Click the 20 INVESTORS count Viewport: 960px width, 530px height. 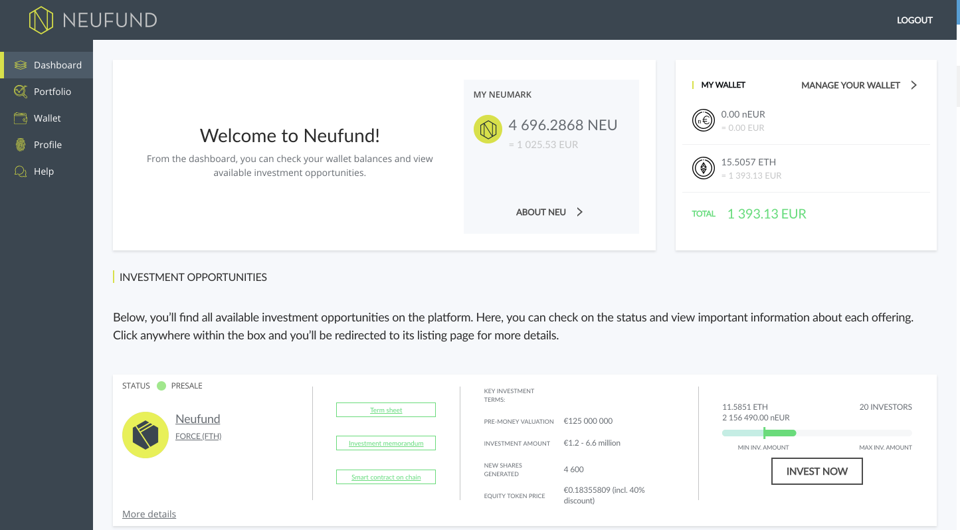(x=886, y=407)
